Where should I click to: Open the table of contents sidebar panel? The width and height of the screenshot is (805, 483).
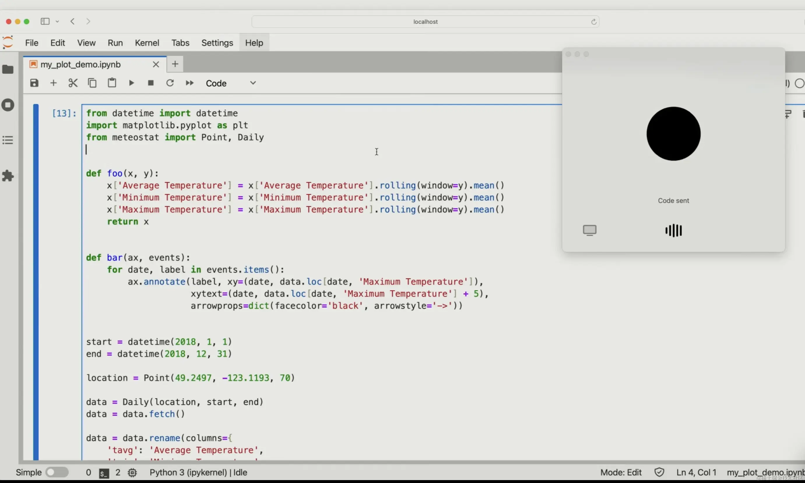(x=8, y=140)
